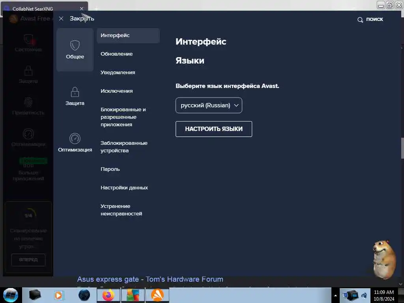The image size is (404, 303).
Task: Open the Уведомления settings section
Action: tap(118, 73)
